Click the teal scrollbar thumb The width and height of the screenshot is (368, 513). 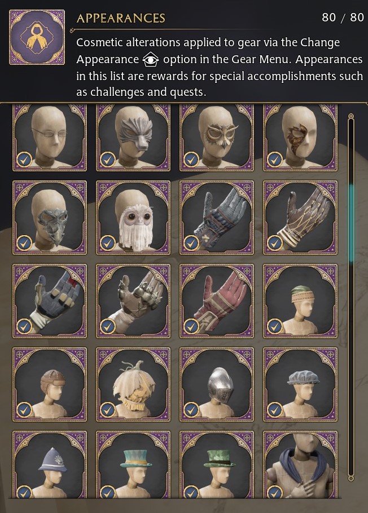[351, 223]
